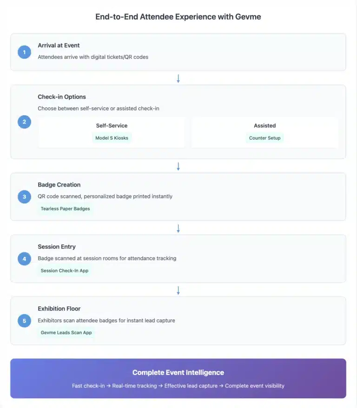Click the arrow below Badge Creation card
The image size is (357, 408).
click(178, 228)
